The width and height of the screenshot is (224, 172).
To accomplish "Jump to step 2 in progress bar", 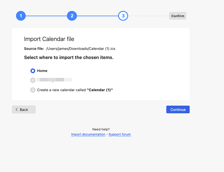I will 72,16.
